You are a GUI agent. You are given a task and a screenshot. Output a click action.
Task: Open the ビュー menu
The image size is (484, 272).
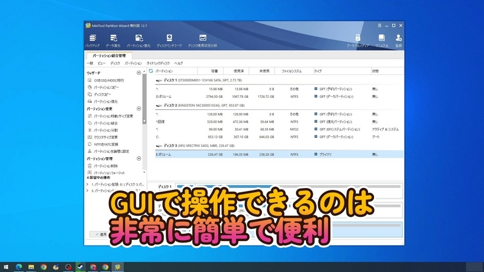point(102,63)
